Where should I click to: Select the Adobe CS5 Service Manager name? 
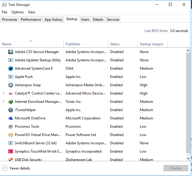click(x=37, y=52)
